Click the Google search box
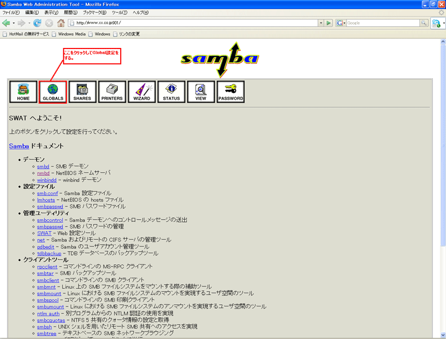This screenshot has height=339, width=446. pos(382,23)
